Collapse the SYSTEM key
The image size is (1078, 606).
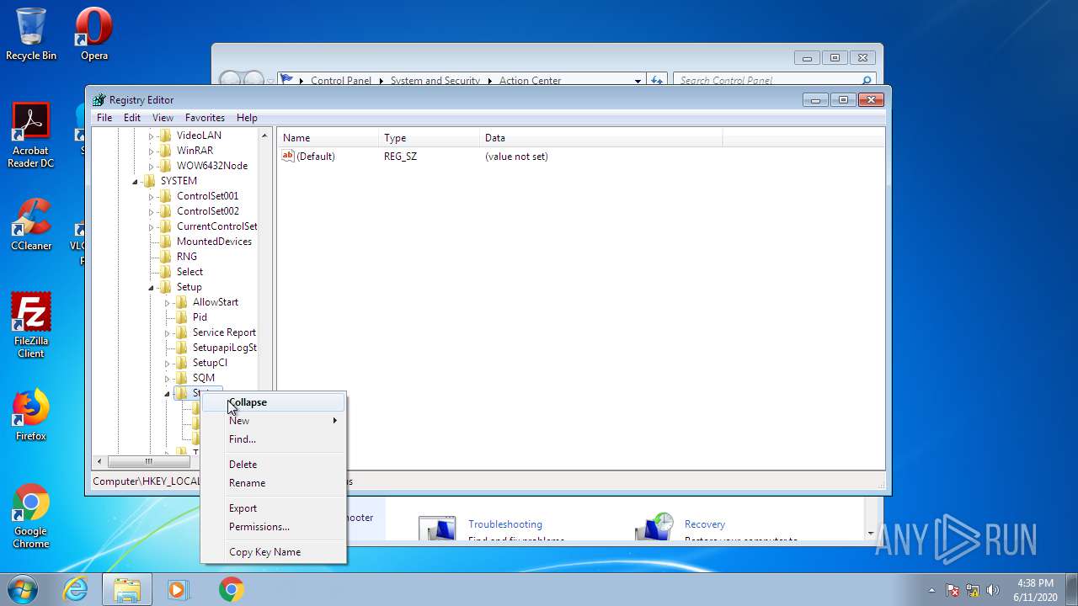pos(136,181)
